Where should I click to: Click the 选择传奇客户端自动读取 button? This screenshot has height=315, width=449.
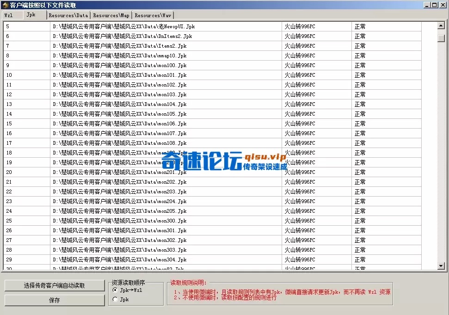pyautogui.click(x=54, y=285)
